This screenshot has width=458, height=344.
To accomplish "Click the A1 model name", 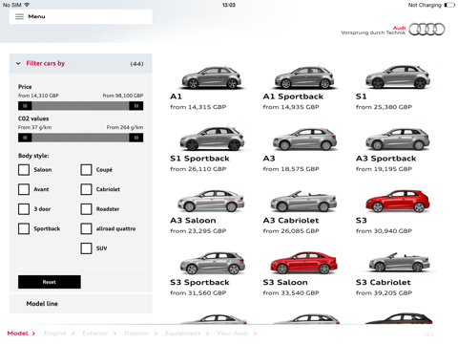I will tap(176, 97).
